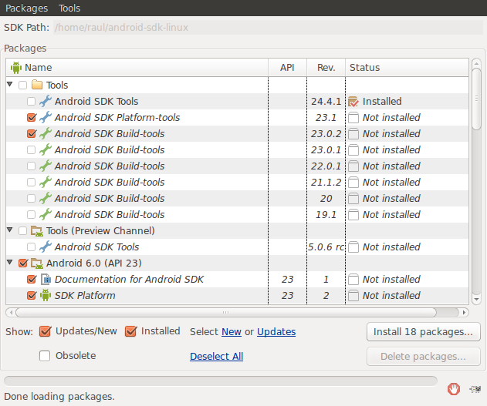Uncheck Android SDK Platform-tools checkbox

32,117
